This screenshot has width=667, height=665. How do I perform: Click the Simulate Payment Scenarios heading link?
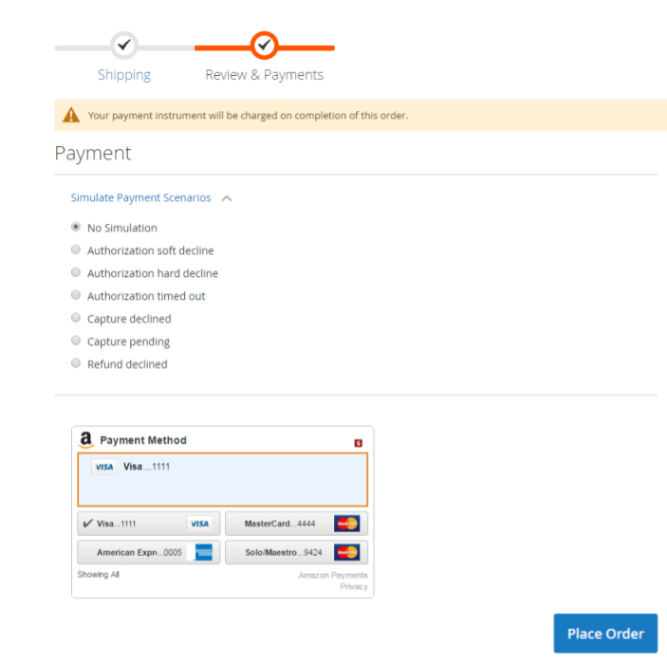140,197
